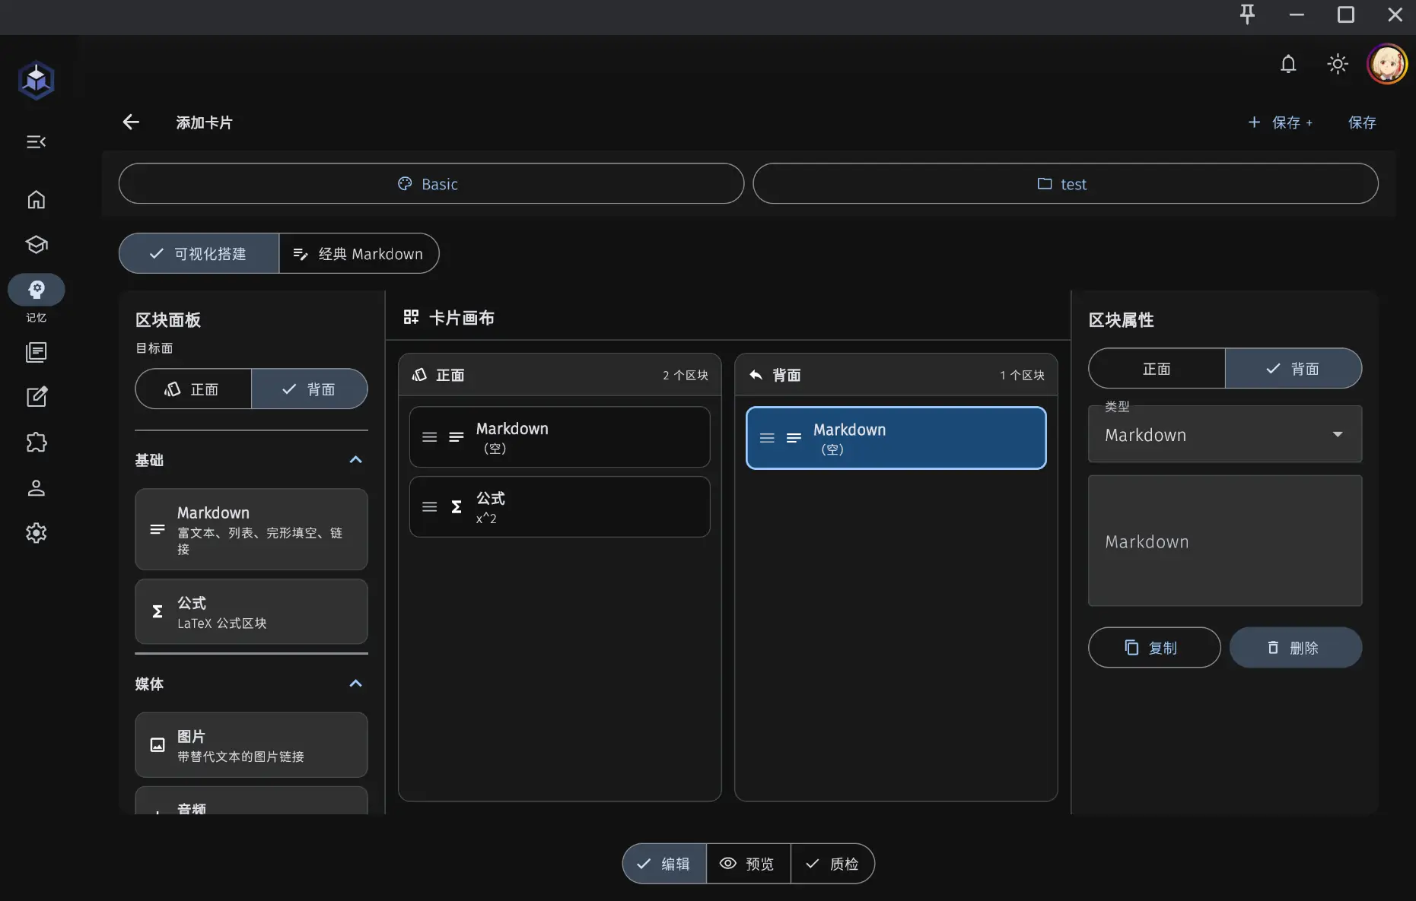Collapse the 媒体 section

click(355, 684)
